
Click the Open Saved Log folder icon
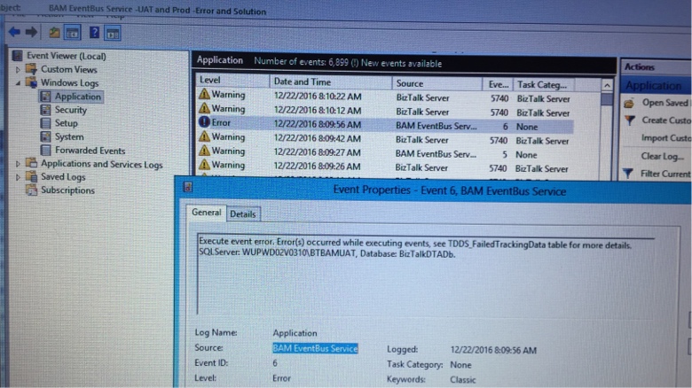(x=629, y=103)
